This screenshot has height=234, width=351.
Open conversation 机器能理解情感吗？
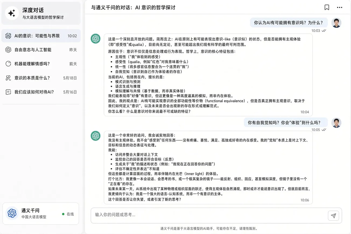[41, 64]
